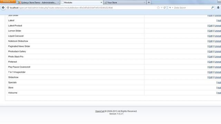Edit the Play Pause Coverscroll module
The height and width of the screenshot is (124, 221).
pos(210,67)
